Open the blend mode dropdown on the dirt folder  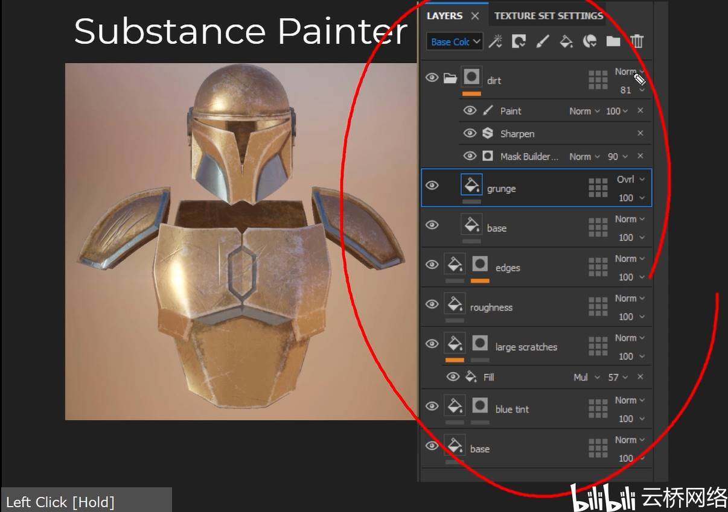(630, 72)
